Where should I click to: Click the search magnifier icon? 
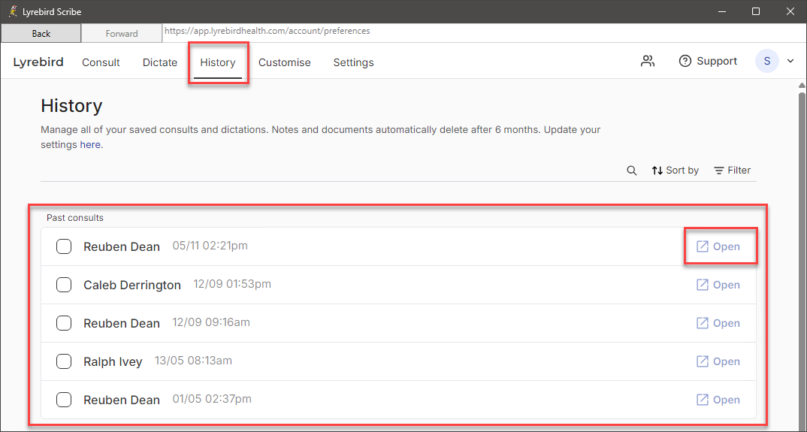pos(631,171)
